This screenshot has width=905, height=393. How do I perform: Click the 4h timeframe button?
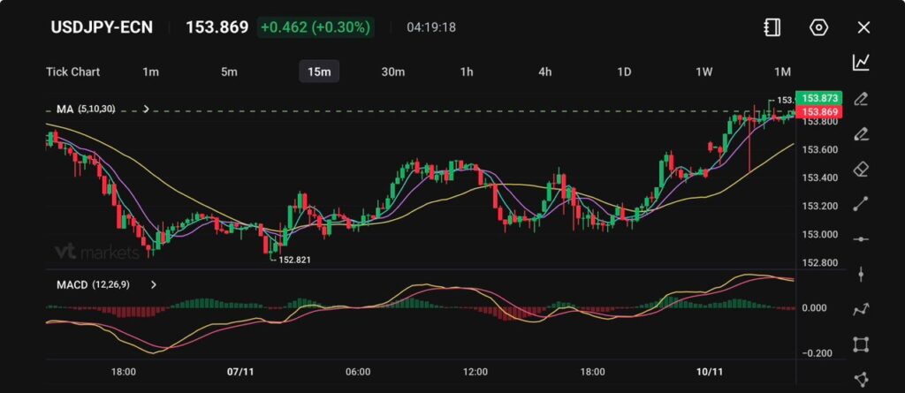pyautogui.click(x=545, y=72)
